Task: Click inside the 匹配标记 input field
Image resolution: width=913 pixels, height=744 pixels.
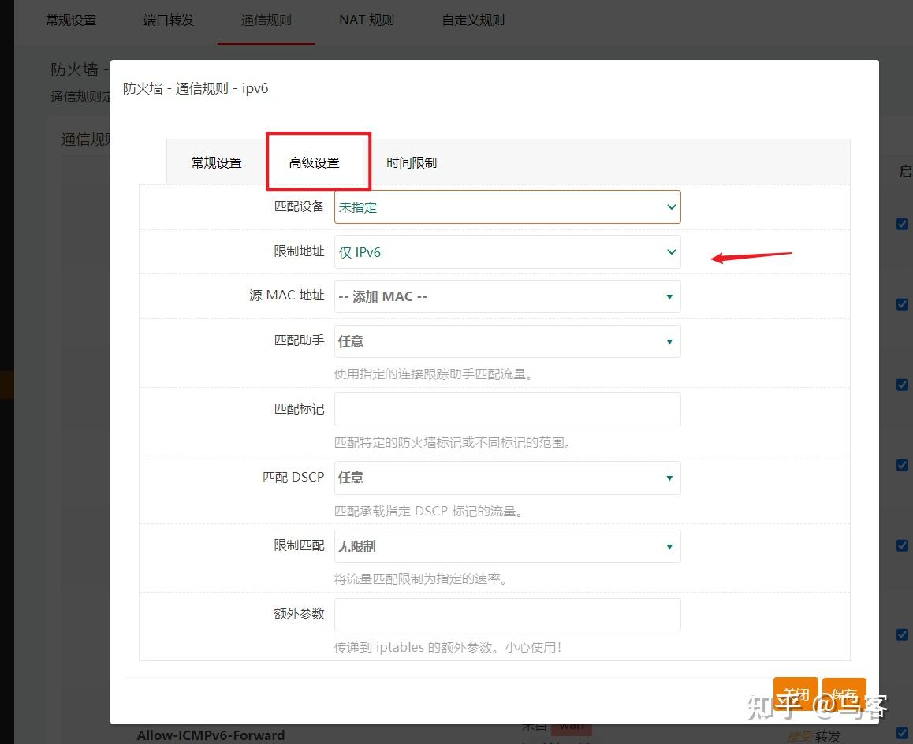Action: [x=507, y=409]
